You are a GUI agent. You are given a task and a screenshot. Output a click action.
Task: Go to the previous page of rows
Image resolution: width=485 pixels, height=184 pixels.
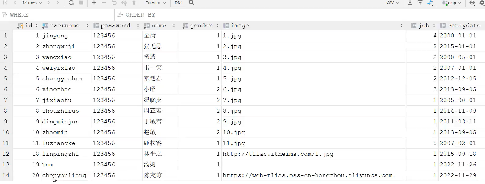pos(15,3)
